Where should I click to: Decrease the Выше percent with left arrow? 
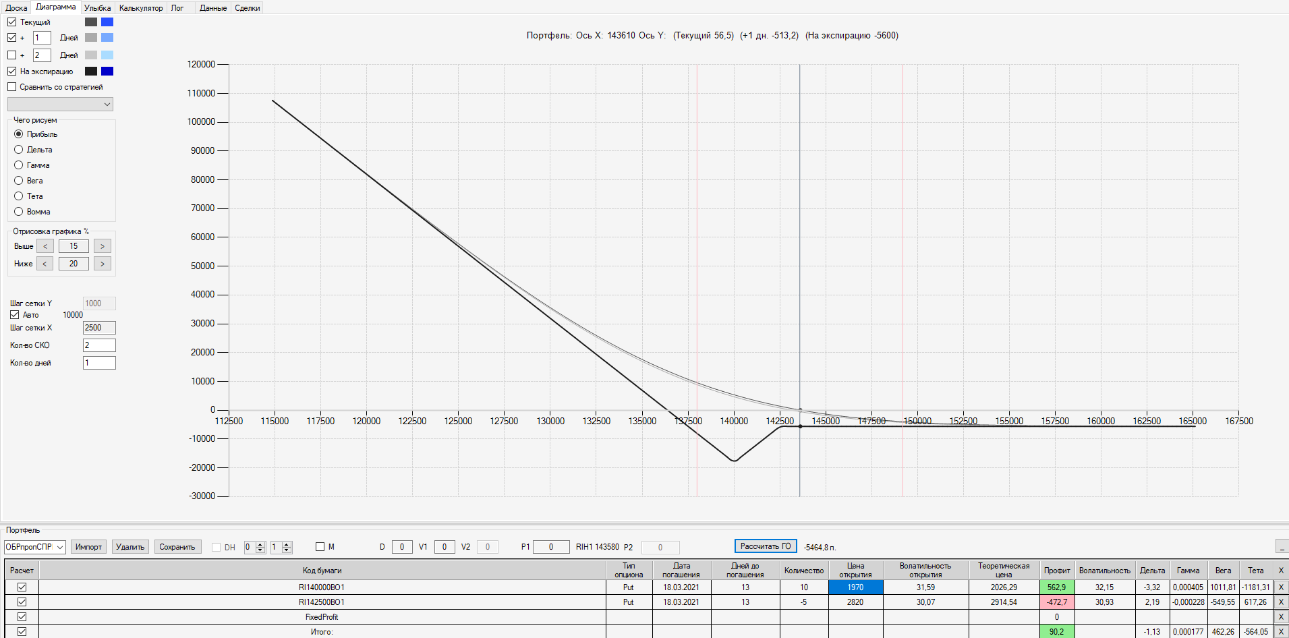[45, 246]
